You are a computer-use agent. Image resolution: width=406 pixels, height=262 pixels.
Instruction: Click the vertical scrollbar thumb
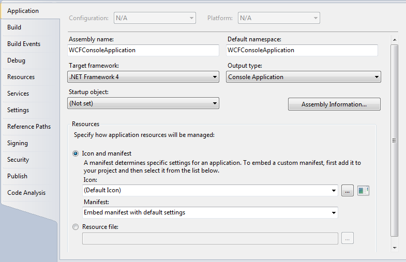[394, 141]
